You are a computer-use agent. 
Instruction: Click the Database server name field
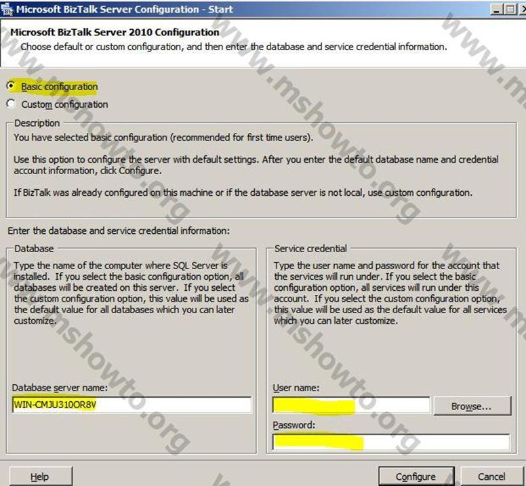coord(131,405)
